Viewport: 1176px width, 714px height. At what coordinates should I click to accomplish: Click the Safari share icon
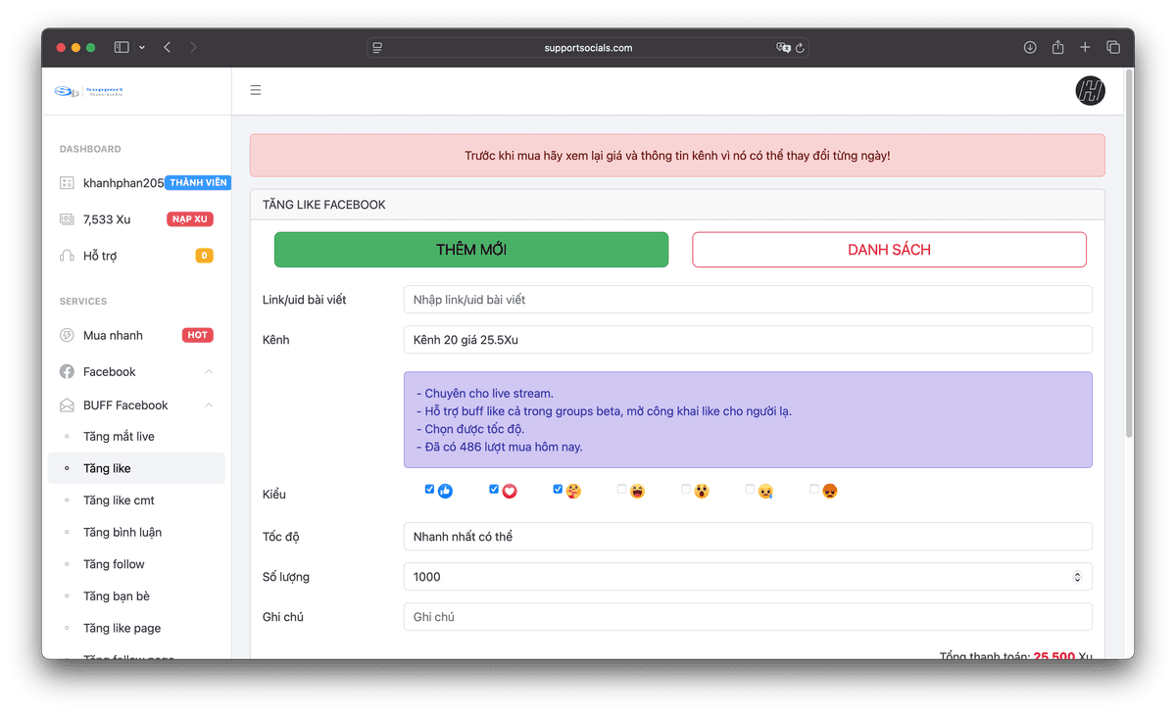click(x=1057, y=47)
